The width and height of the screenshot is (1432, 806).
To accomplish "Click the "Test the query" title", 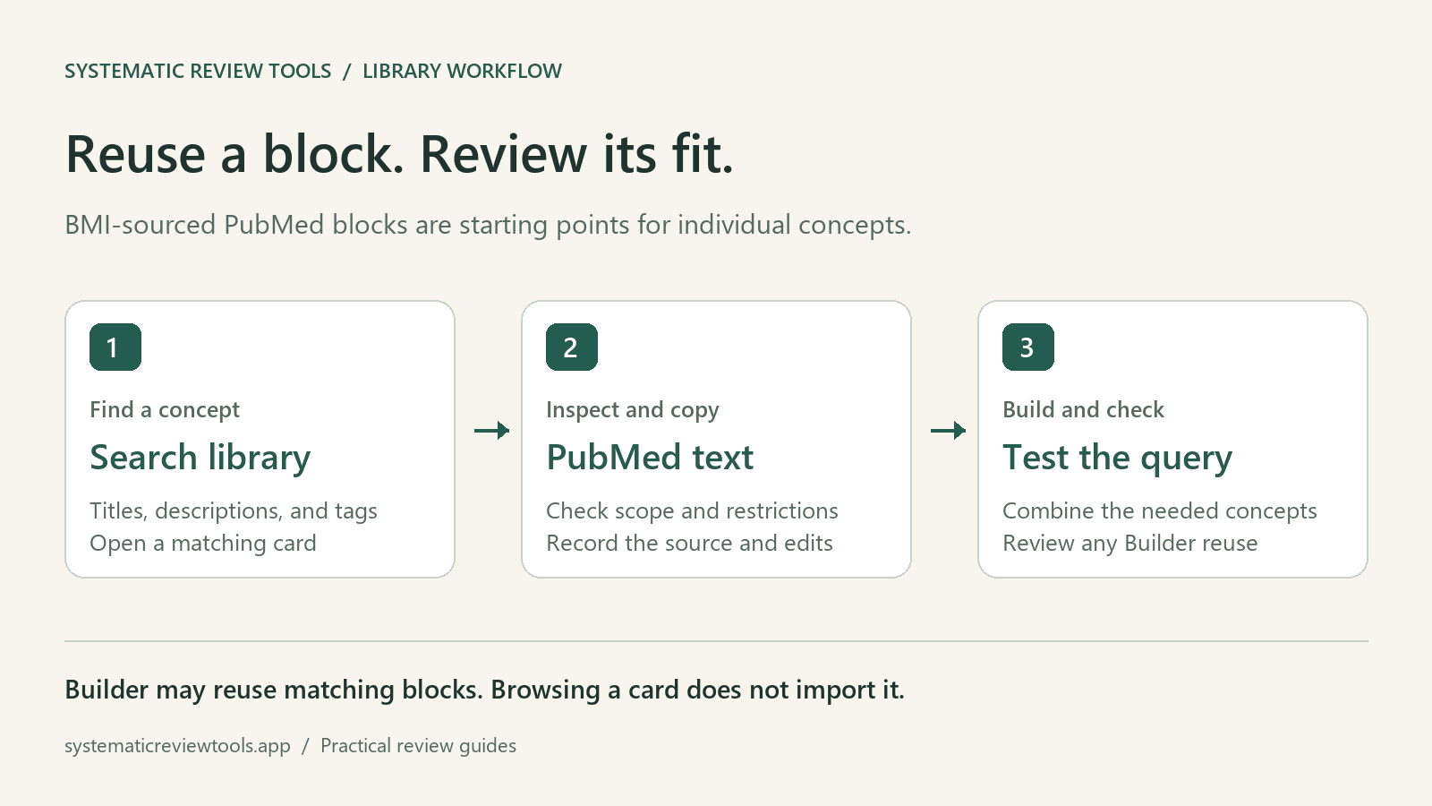I will (x=1117, y=458).
